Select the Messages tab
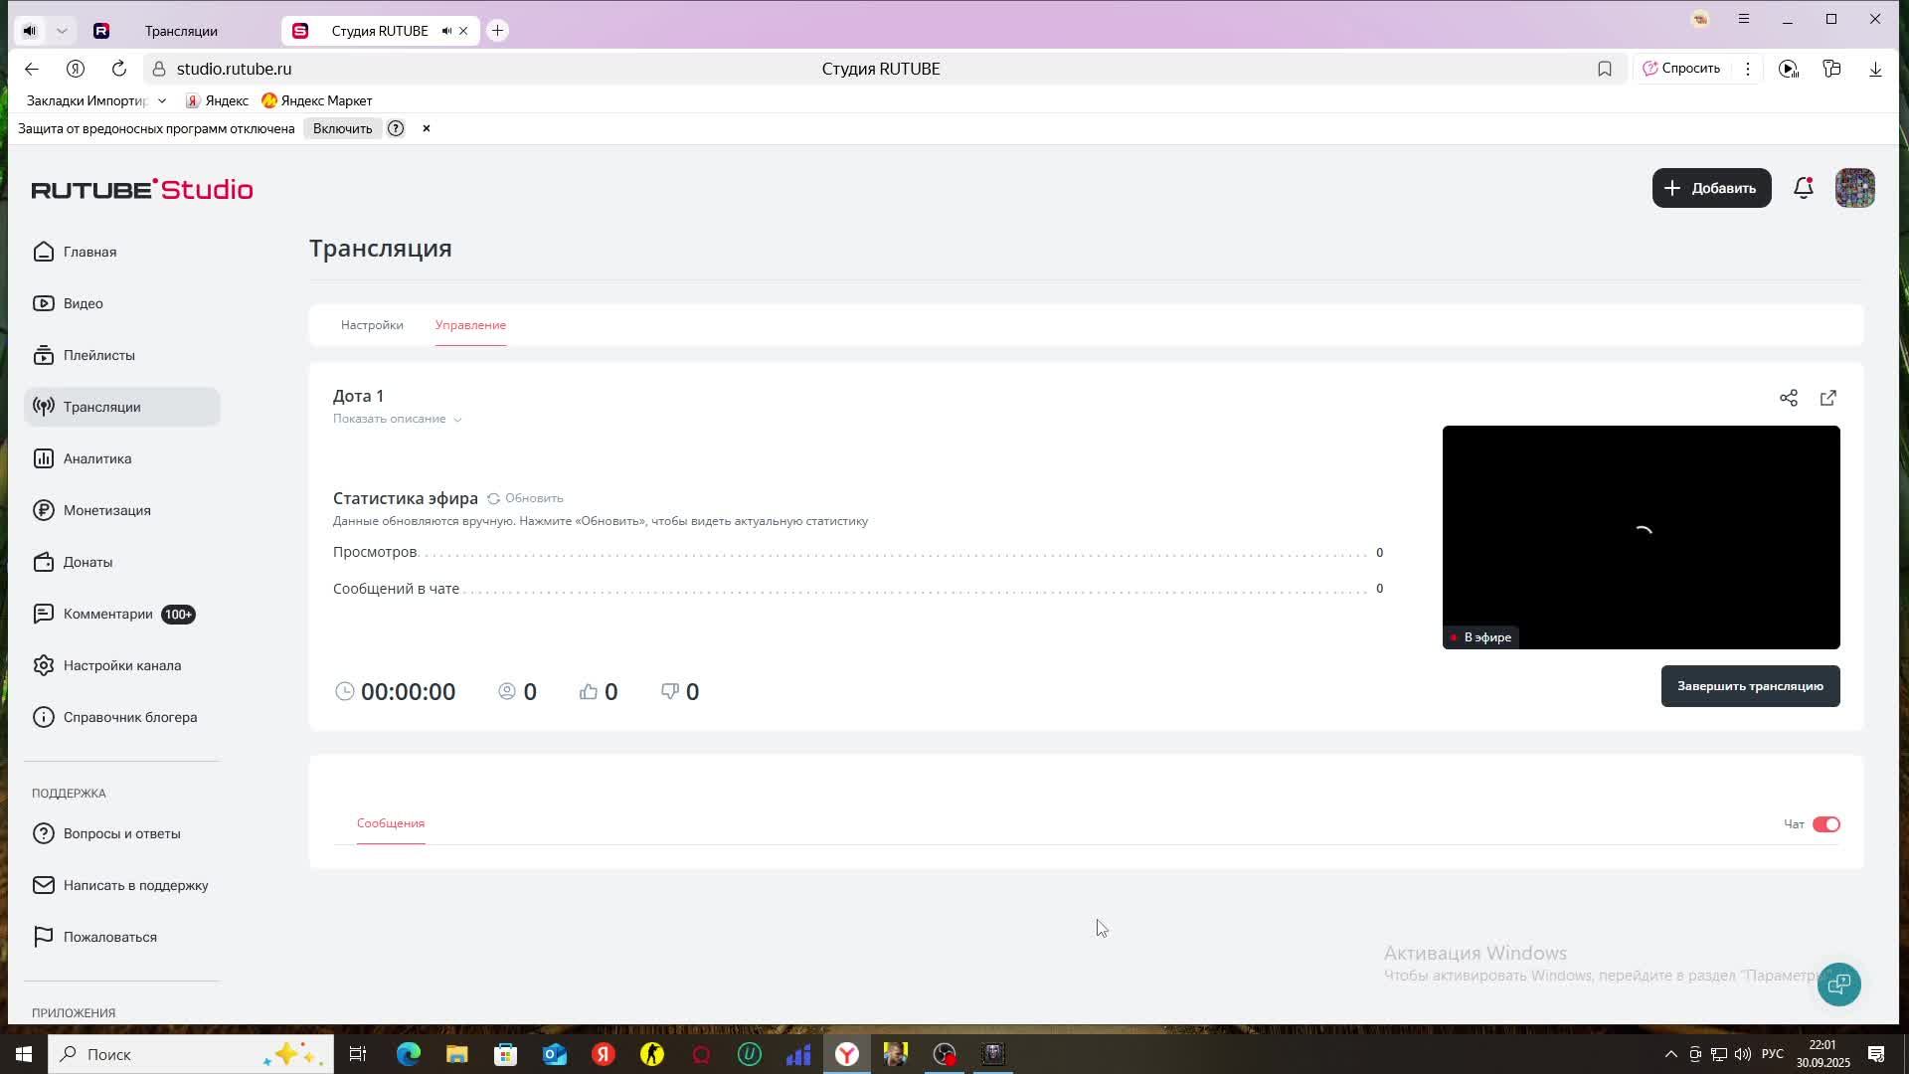This screenshot has height=1074, width=1909. (x=391, y=823)
